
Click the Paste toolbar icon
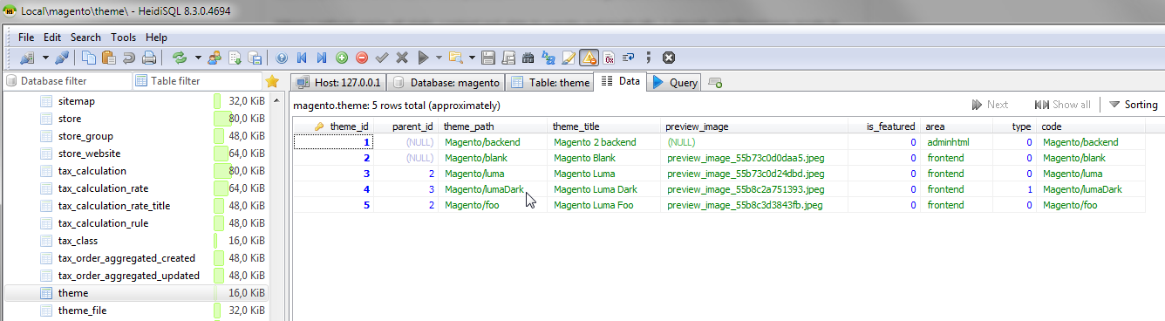point(109,58)
